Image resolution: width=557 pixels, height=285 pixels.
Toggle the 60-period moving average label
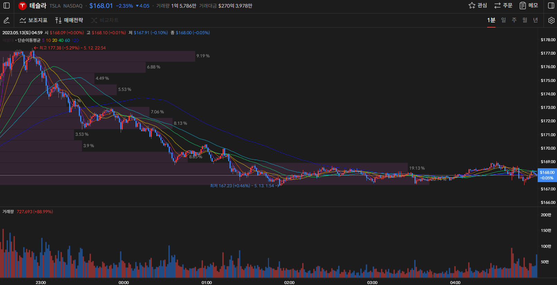[67, 40]
